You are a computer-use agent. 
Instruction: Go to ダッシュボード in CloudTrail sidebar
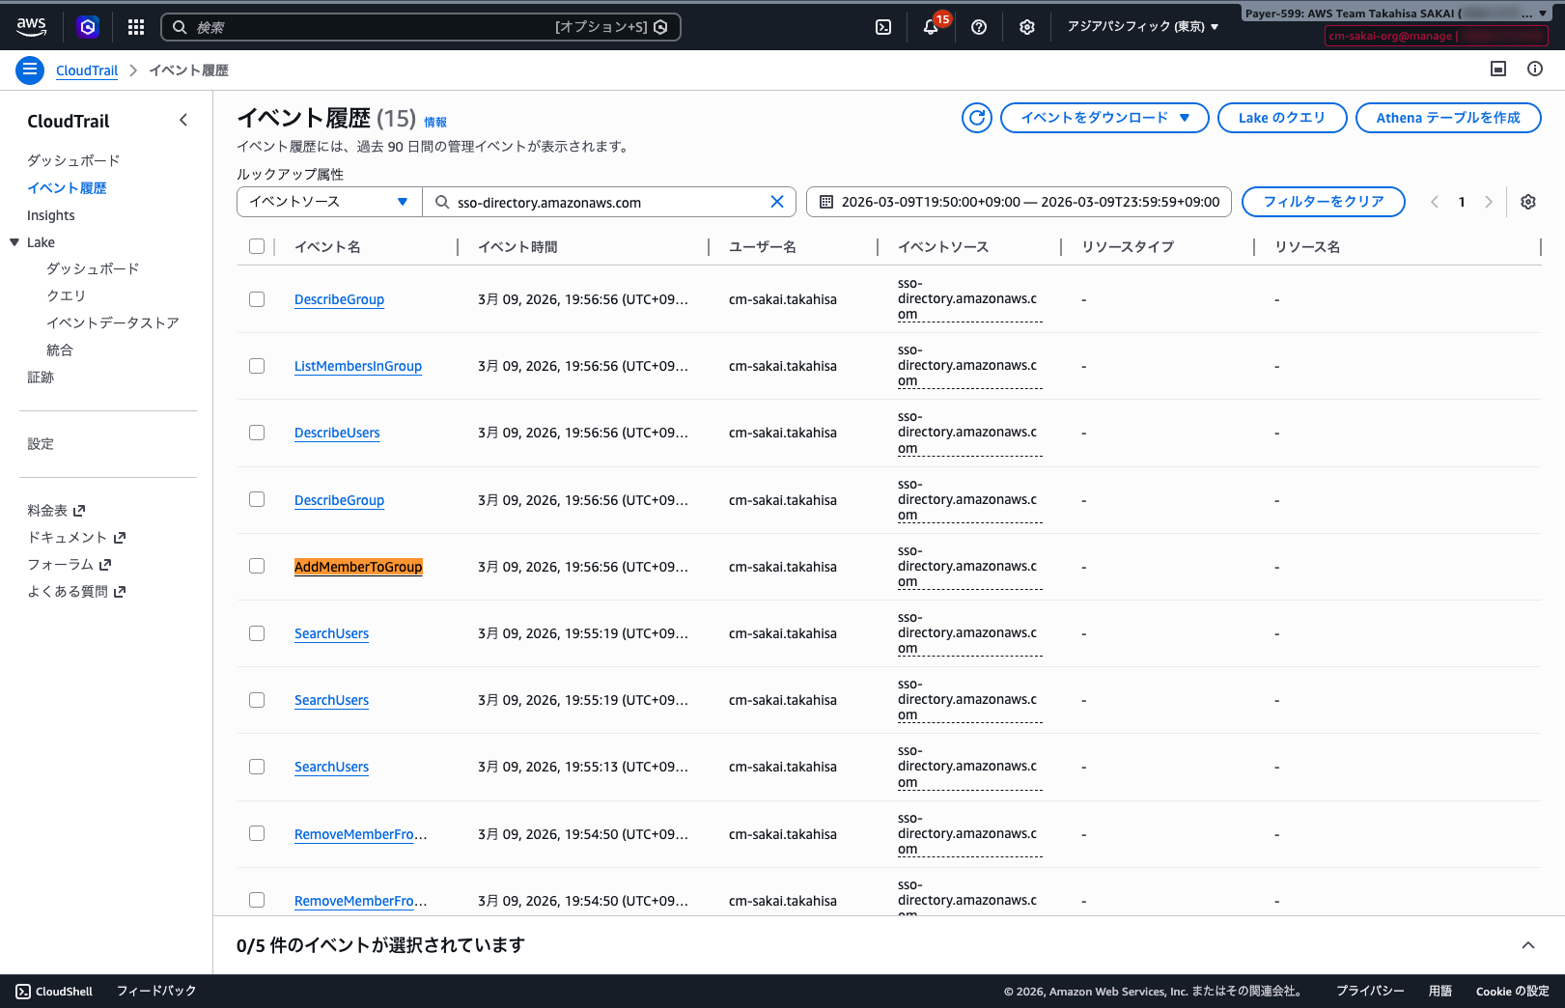(73, 160)
